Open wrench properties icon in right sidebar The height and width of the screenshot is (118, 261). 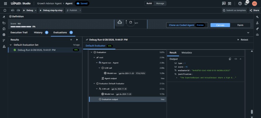(257, 17)
